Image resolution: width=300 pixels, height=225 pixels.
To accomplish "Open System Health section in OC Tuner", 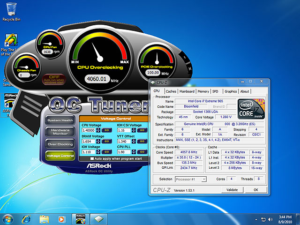I will (x=60, y=120).
